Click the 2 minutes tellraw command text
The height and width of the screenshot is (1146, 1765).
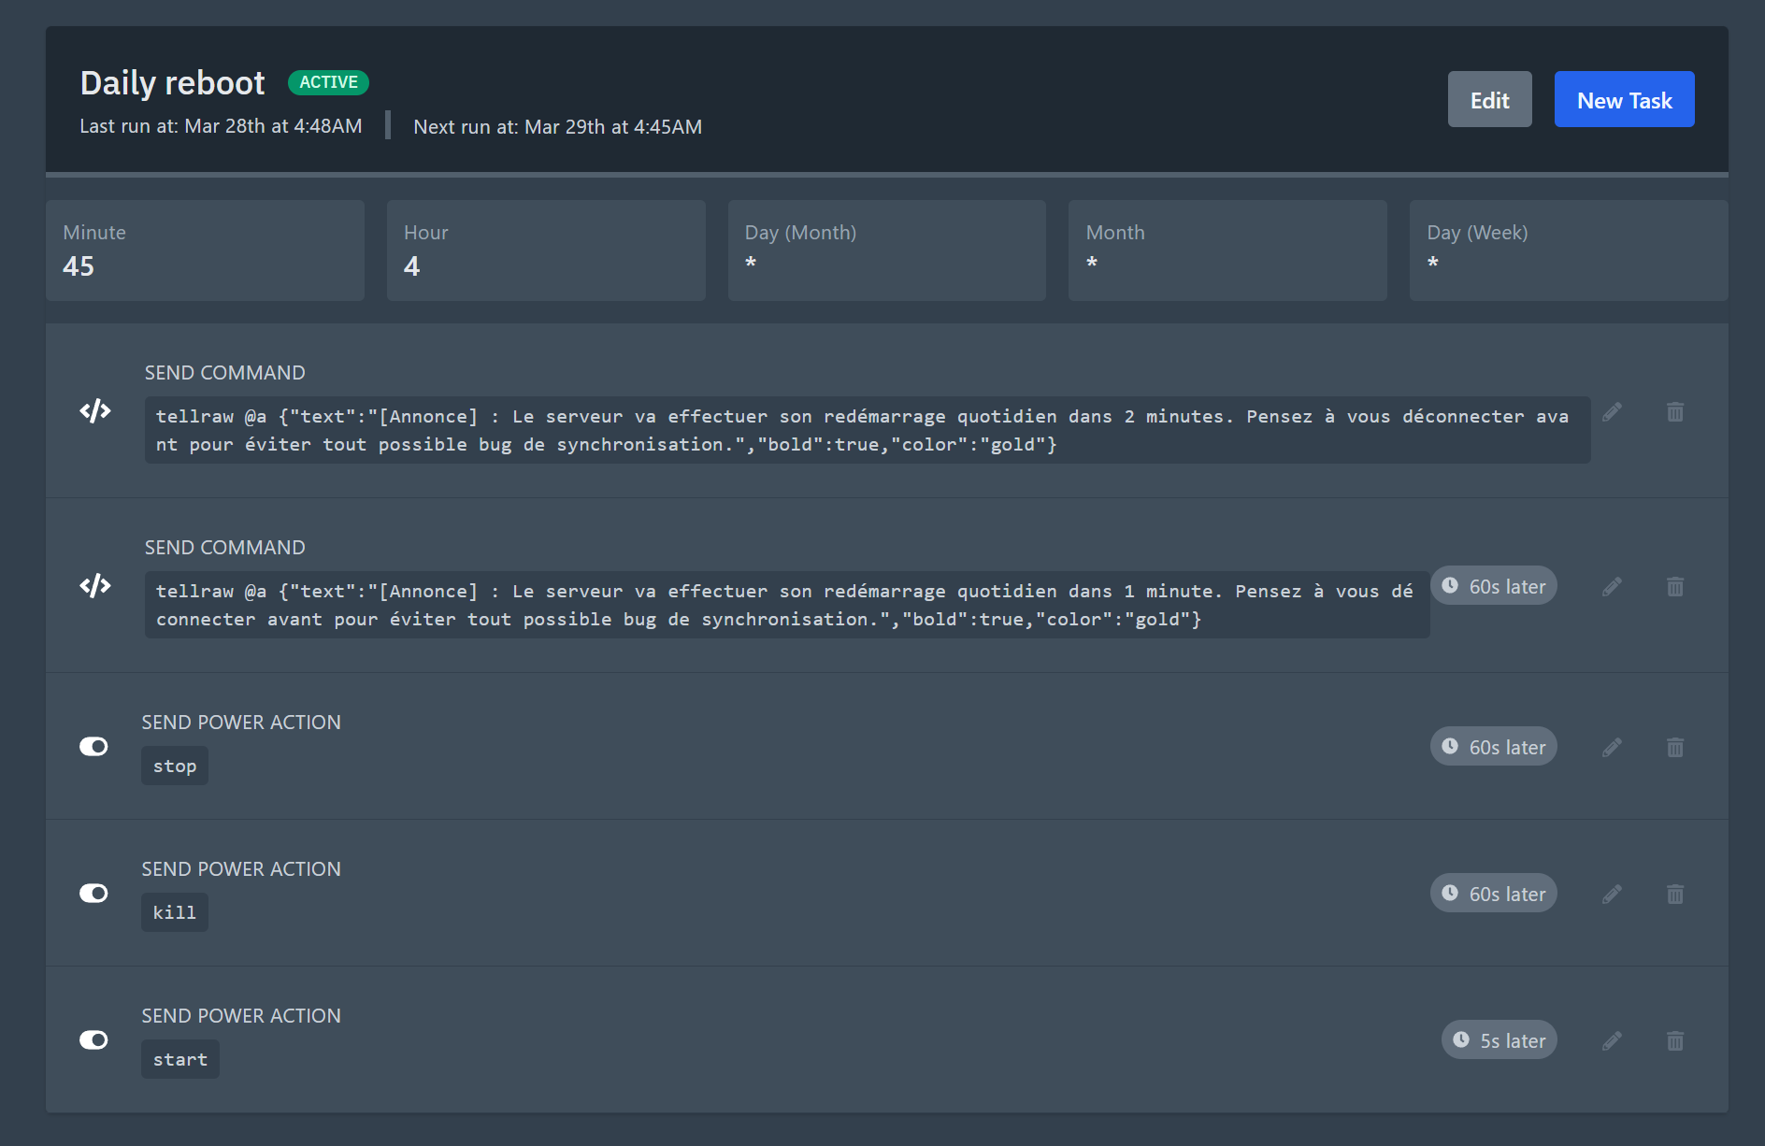pyautogui.click(x=868, y=430)
